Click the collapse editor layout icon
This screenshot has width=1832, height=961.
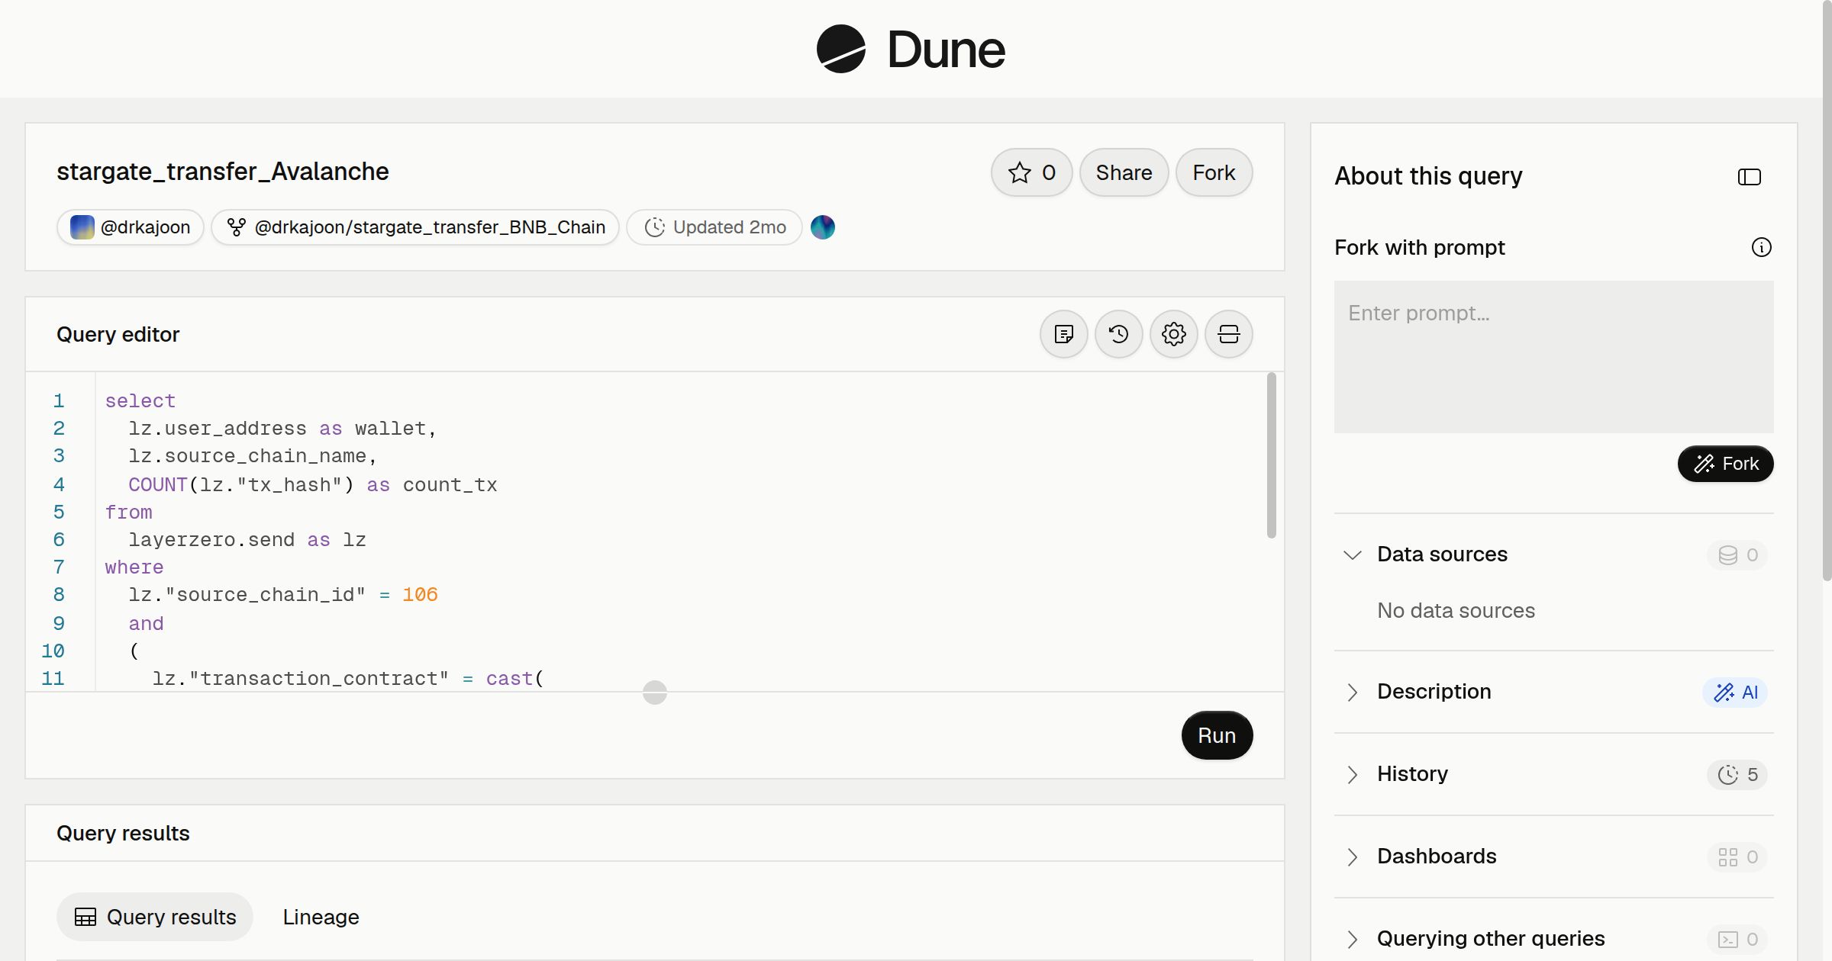(x=1228, y=334)
